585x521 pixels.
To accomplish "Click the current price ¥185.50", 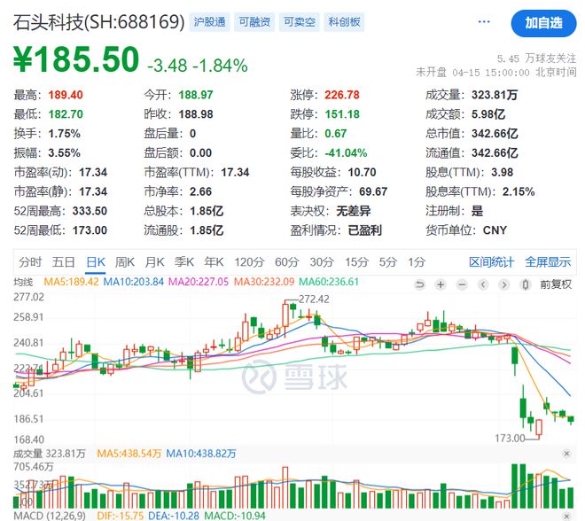I will coord(76,59).
